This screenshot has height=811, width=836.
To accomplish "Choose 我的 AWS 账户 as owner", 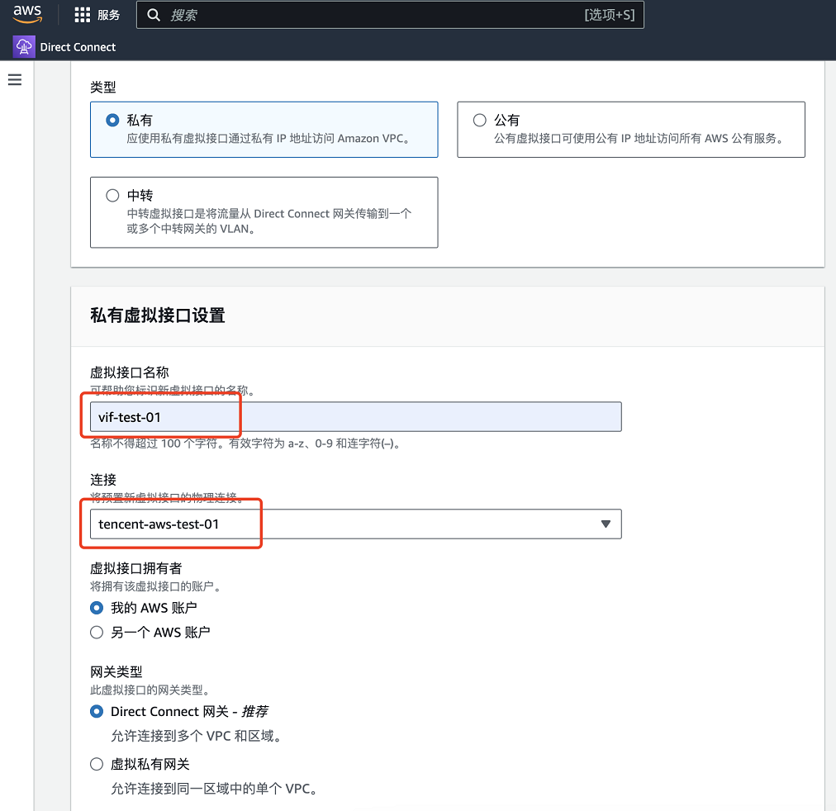I will 97,608.
